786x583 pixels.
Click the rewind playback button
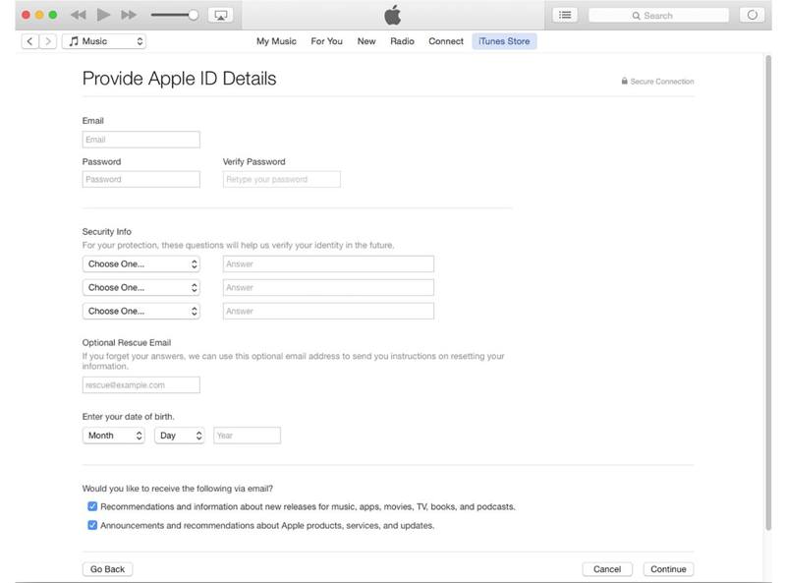78,15
